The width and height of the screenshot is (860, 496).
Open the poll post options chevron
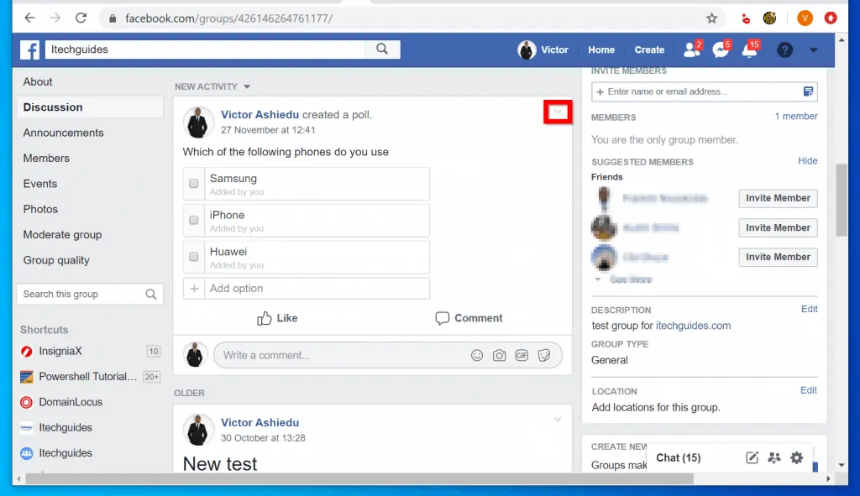pyautogui.click(x=558, y=112)
